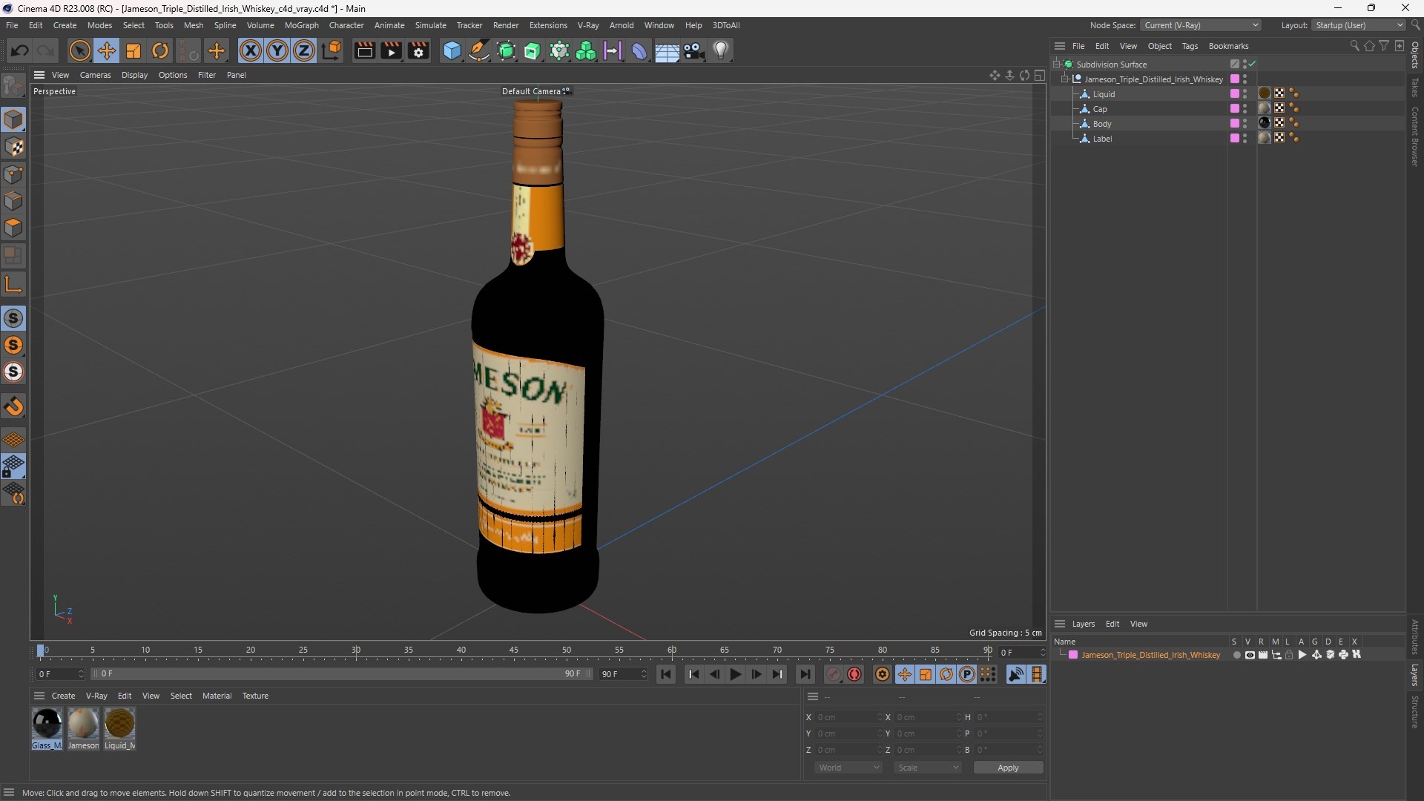Open Edit Render Settings icon

418,50
